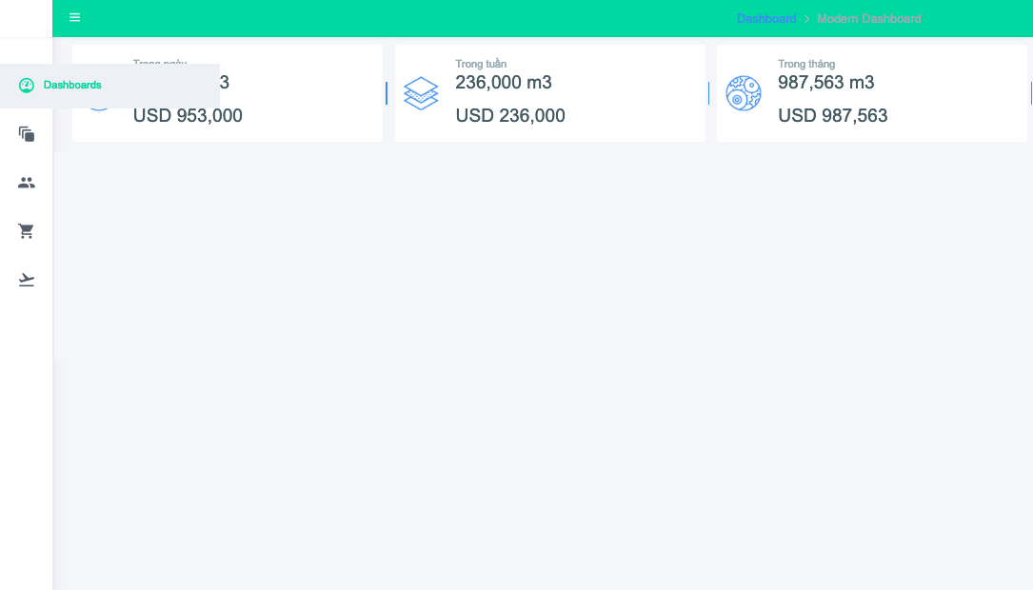1033x590 pixels.
Task: Click the partly hidden first card icon
Action: pyautogui.click(x=99, y=109)
